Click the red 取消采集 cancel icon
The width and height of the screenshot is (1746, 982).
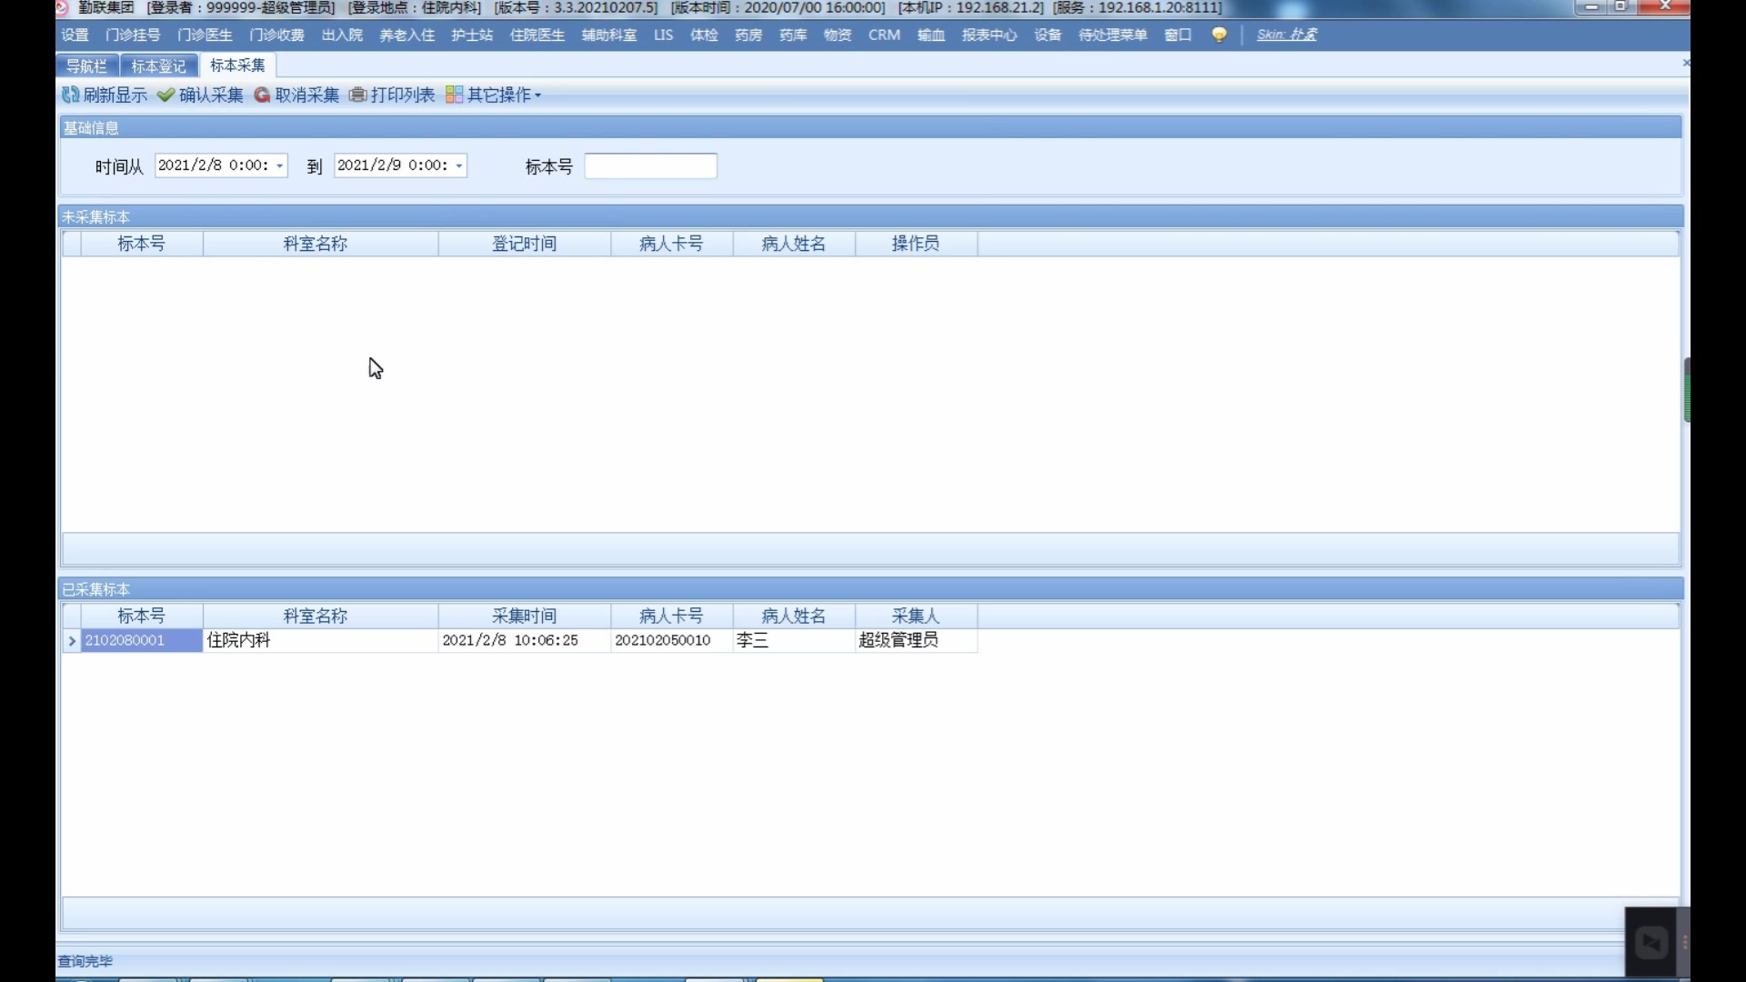pyautogui.click(x=262, y=95)
